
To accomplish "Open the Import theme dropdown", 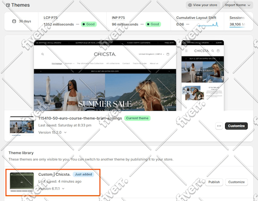I will coord(237,5).
